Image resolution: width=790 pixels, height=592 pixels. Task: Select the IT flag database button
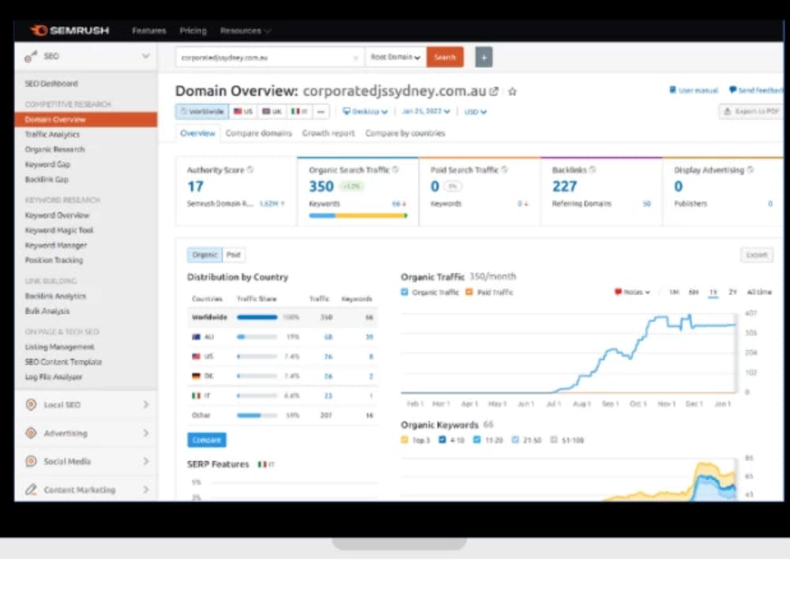pyautogui.click(x=299, y=111)
